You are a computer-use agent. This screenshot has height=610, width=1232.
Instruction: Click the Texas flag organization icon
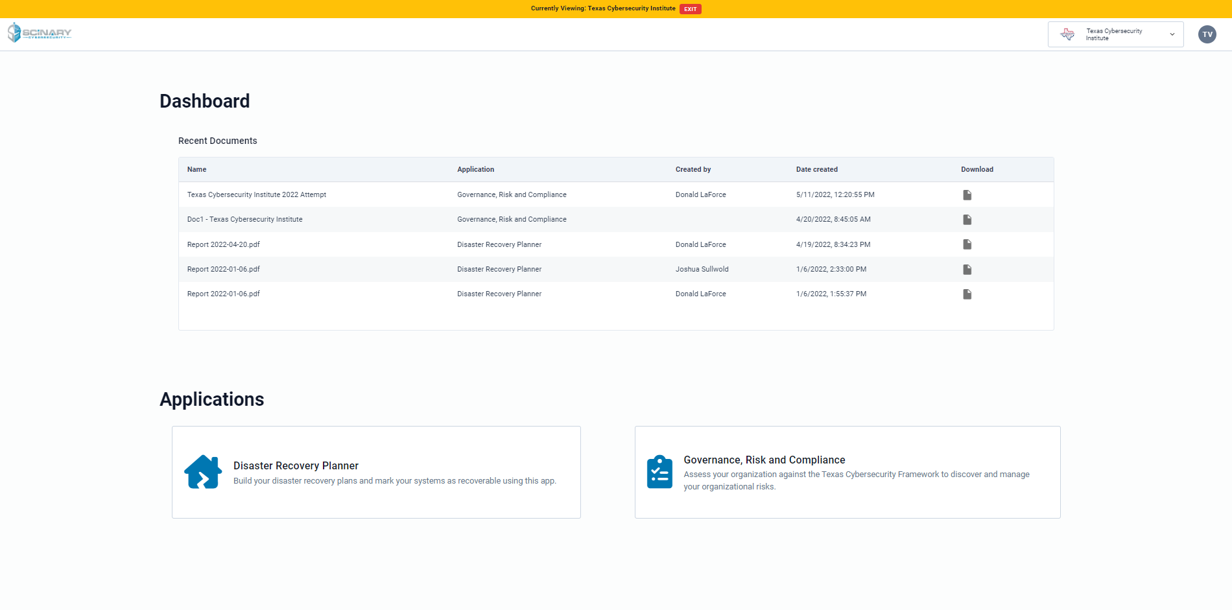[x=1067, y=34]
